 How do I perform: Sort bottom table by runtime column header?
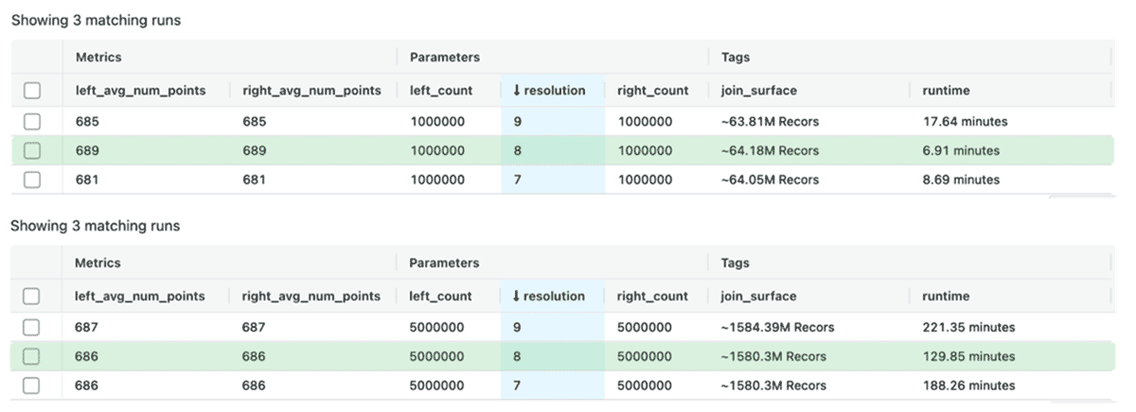pyautogui.click(x=946, y=296)
